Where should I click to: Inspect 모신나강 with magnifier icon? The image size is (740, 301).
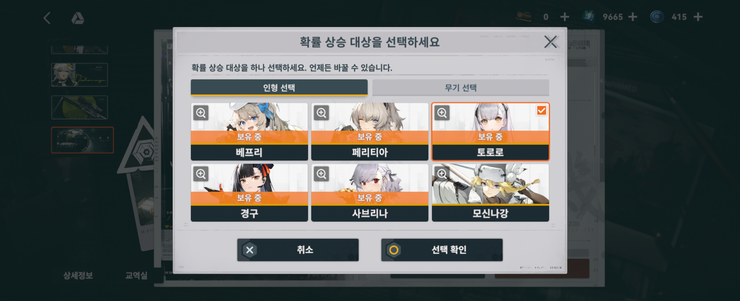(442, 174)
